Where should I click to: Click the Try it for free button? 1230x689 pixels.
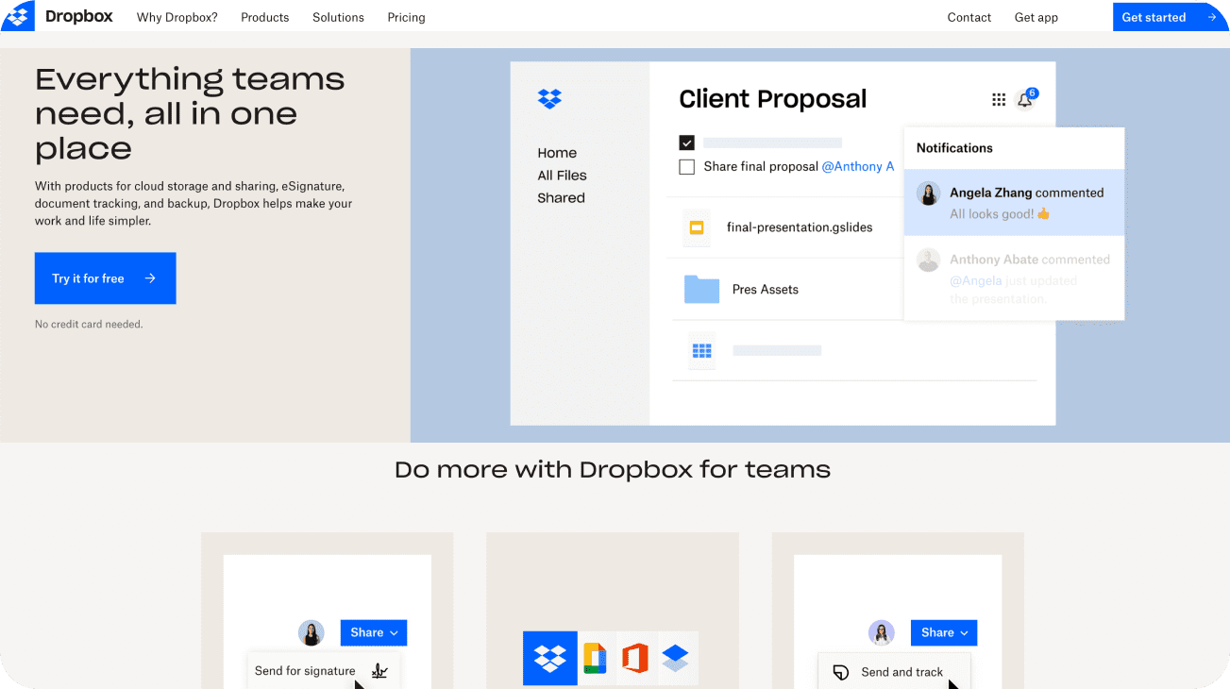105,278
